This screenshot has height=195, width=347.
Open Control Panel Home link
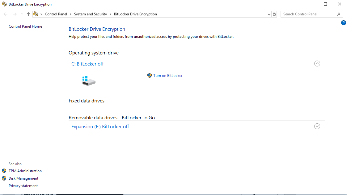pyautogui.click(x=25, y=26)
